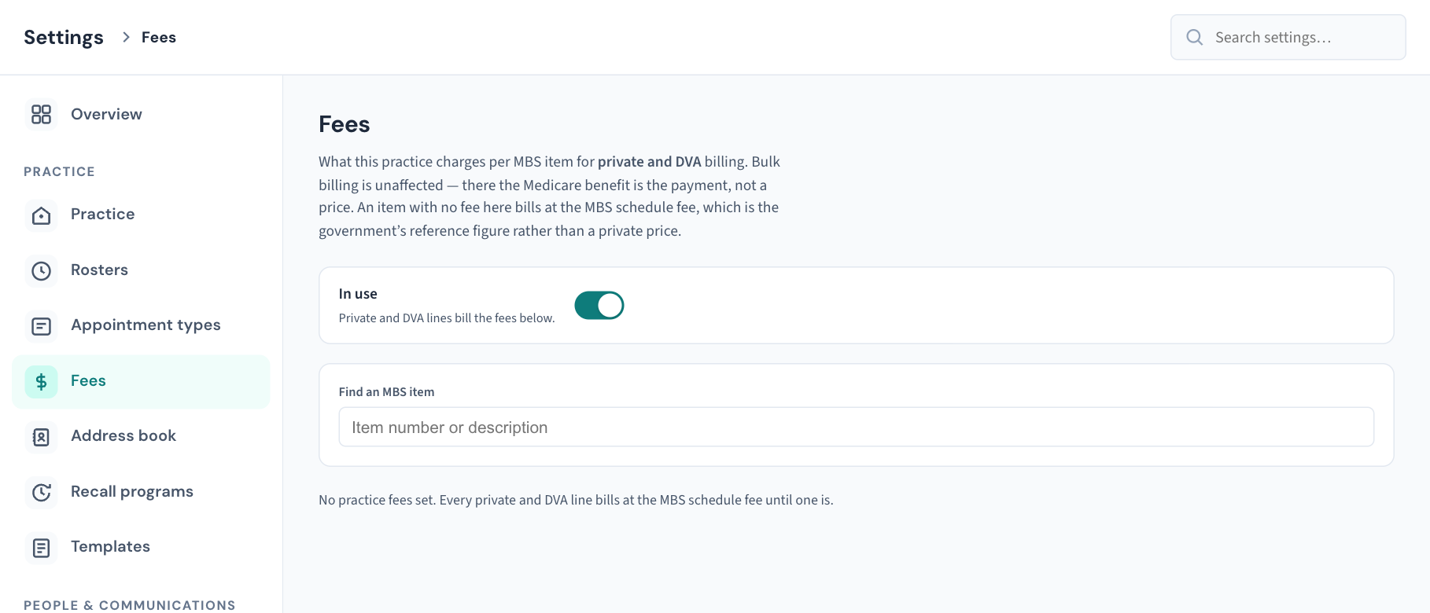
Task: Click the Find an MBS item field
Action: click(x=856, y=427)
